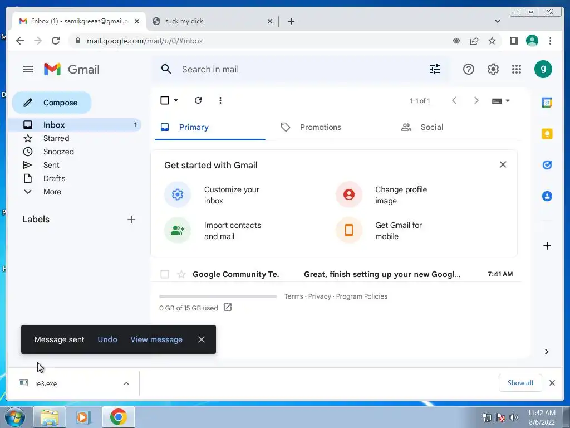Open Google Calendar side panel icon
Viewport: 570px width, 428px height.
547,103
